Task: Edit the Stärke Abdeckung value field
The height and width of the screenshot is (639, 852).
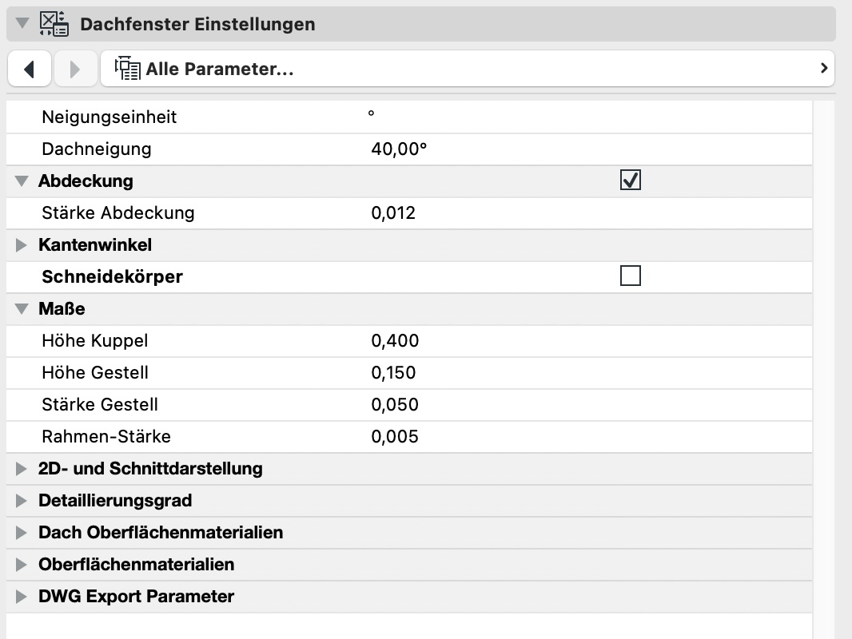Action: pos(393,213)
